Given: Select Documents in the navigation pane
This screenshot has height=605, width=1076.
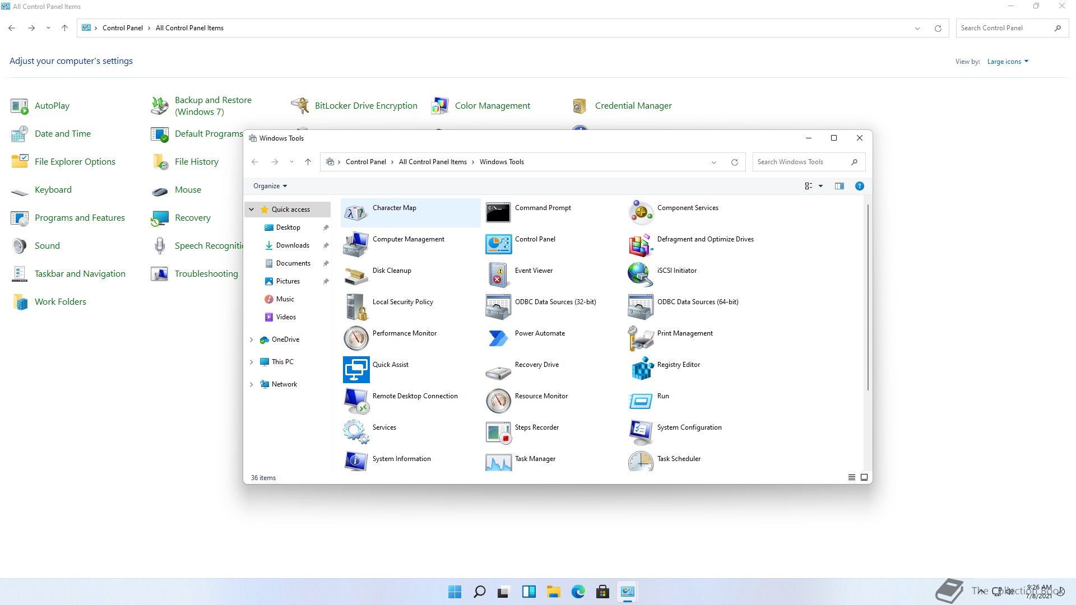Looking at the screenshot, I should [x=293, y=263].
